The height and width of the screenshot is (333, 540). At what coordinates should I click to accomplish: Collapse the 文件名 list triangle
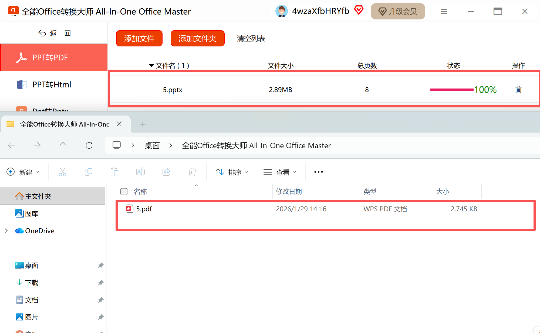pos(151,66)
